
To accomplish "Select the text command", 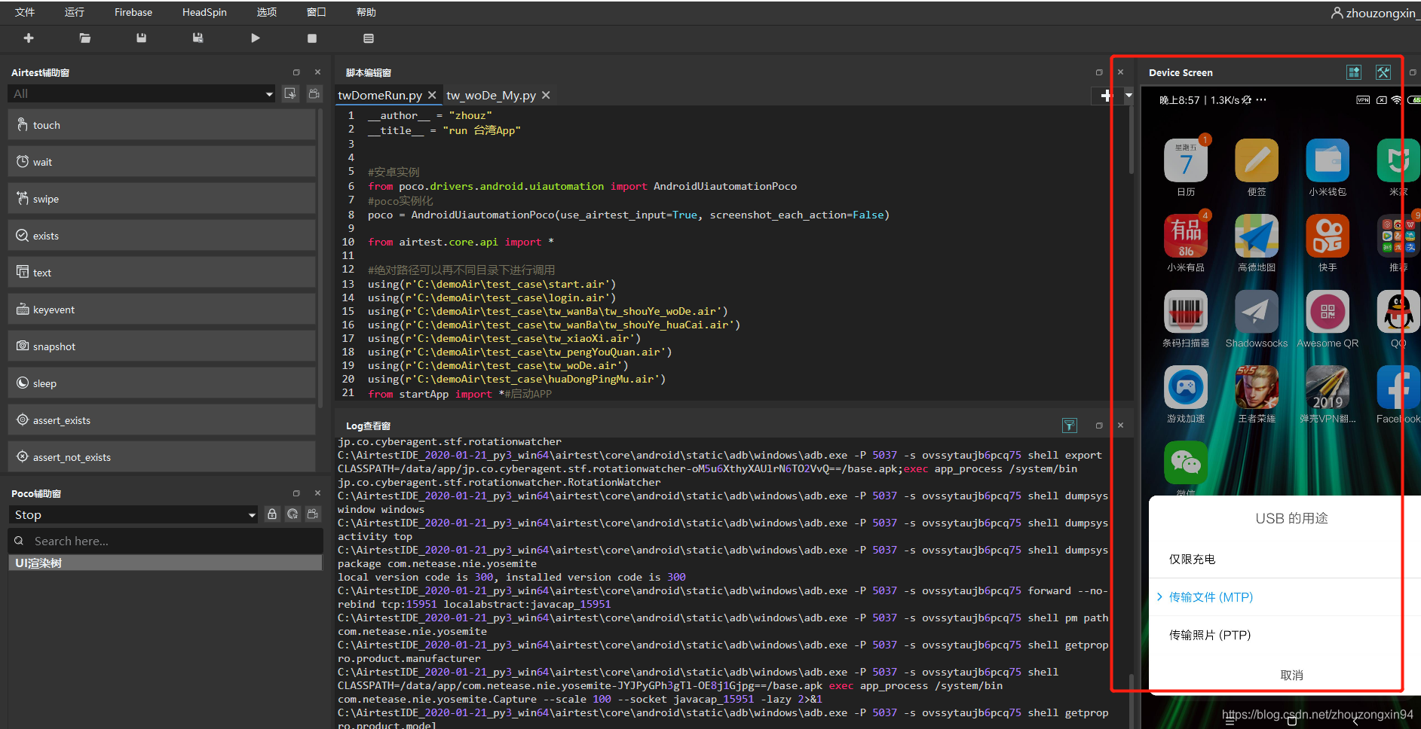I will point(162,273).
